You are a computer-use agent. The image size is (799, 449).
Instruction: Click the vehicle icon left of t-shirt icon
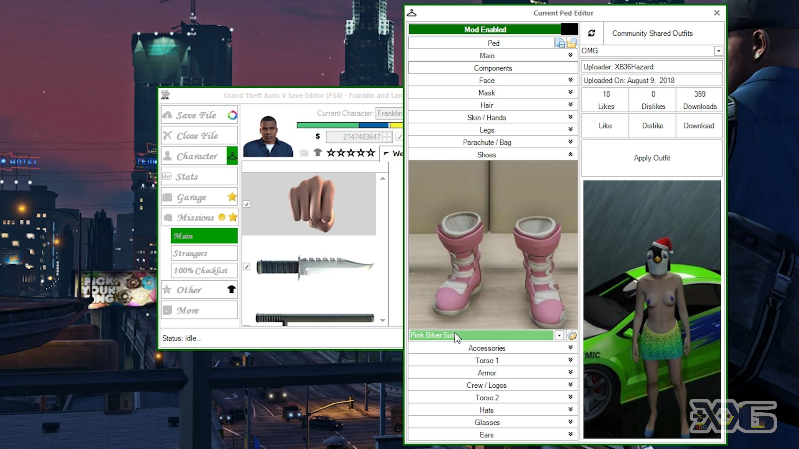(x=304, y=152)
